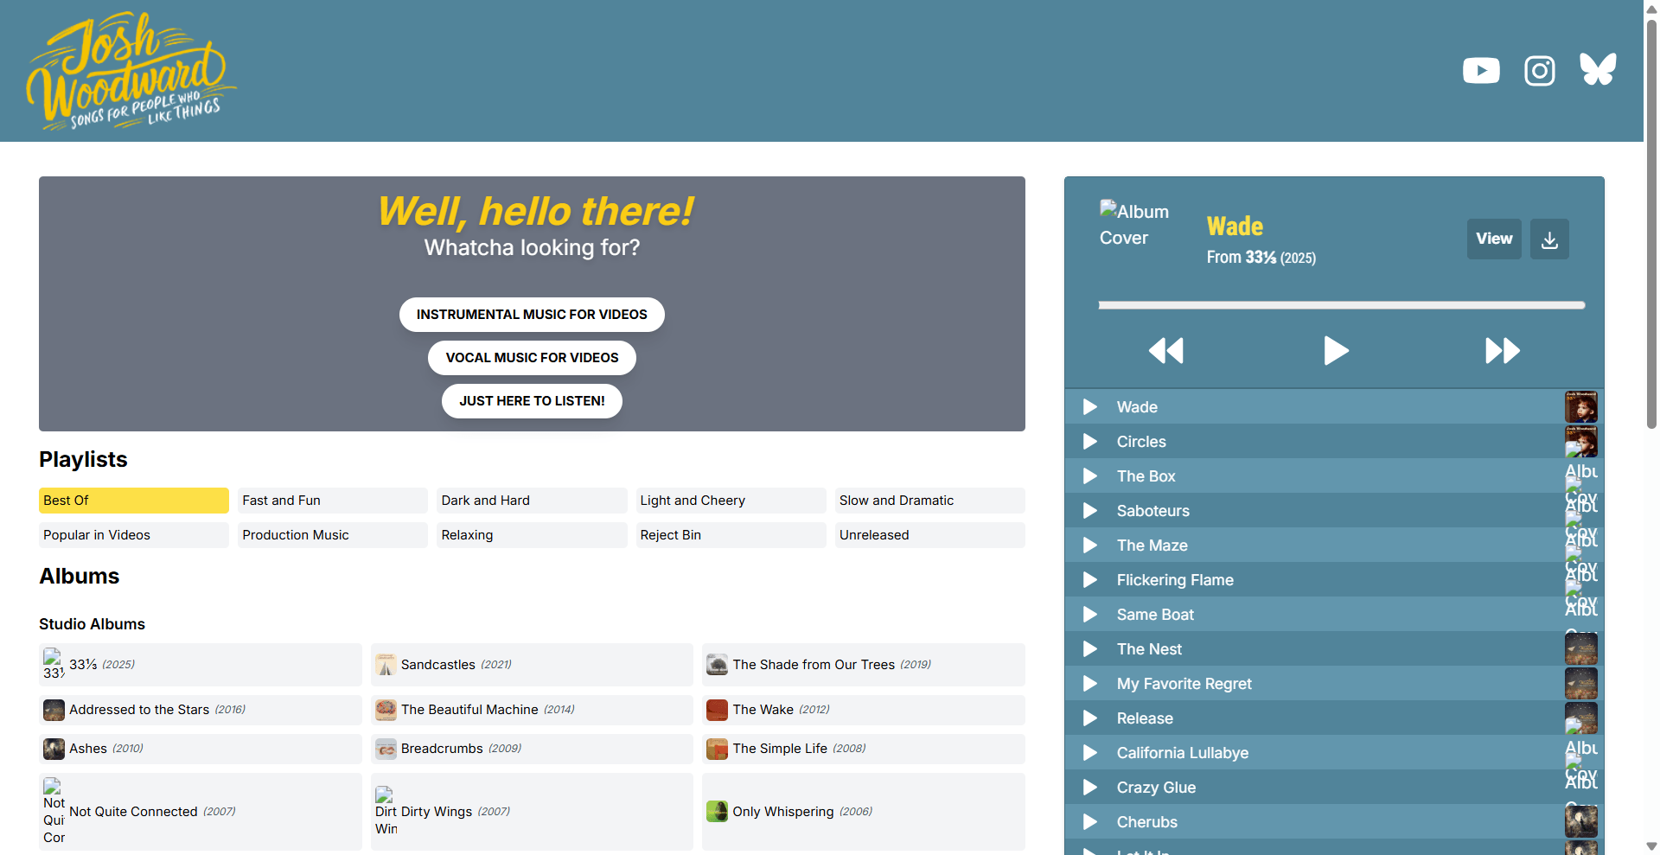Screen dimensions: 1660x855
Task: Skip to the previous track
Action: 1165,350
